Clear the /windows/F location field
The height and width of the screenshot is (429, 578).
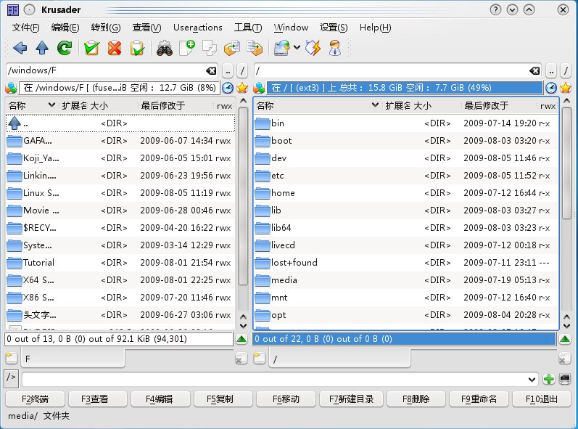pos(211,70)
